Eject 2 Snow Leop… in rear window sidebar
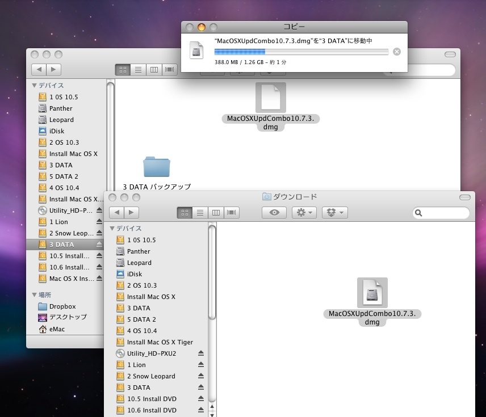The image size is (486, 417). point(99,233)
